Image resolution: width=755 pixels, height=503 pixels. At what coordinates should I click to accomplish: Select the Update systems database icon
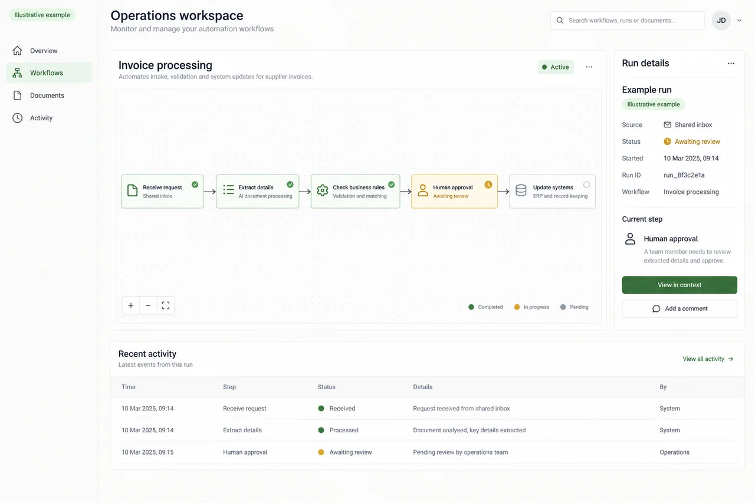521,190
